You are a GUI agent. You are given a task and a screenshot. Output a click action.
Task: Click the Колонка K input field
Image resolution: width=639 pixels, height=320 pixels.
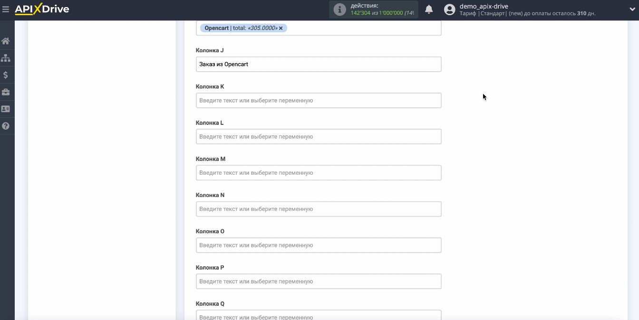click(319, 100)
